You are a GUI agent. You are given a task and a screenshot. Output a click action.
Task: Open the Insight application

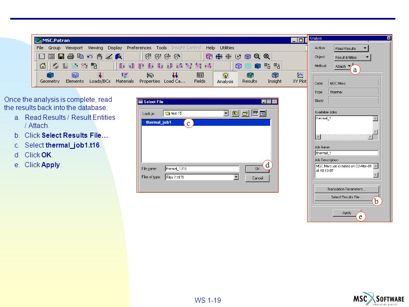(275, 78)
